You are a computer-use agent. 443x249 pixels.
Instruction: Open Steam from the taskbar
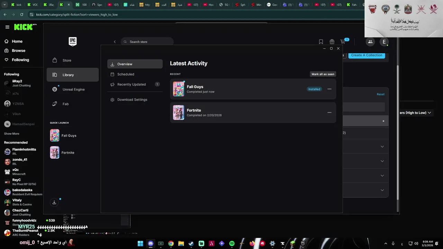pyautogui.click(x=191, y=243)
